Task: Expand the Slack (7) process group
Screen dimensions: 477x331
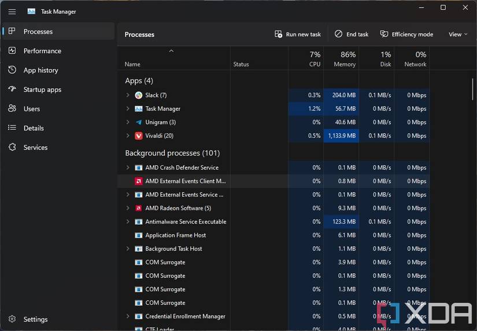Action: [x=127, y=95]
